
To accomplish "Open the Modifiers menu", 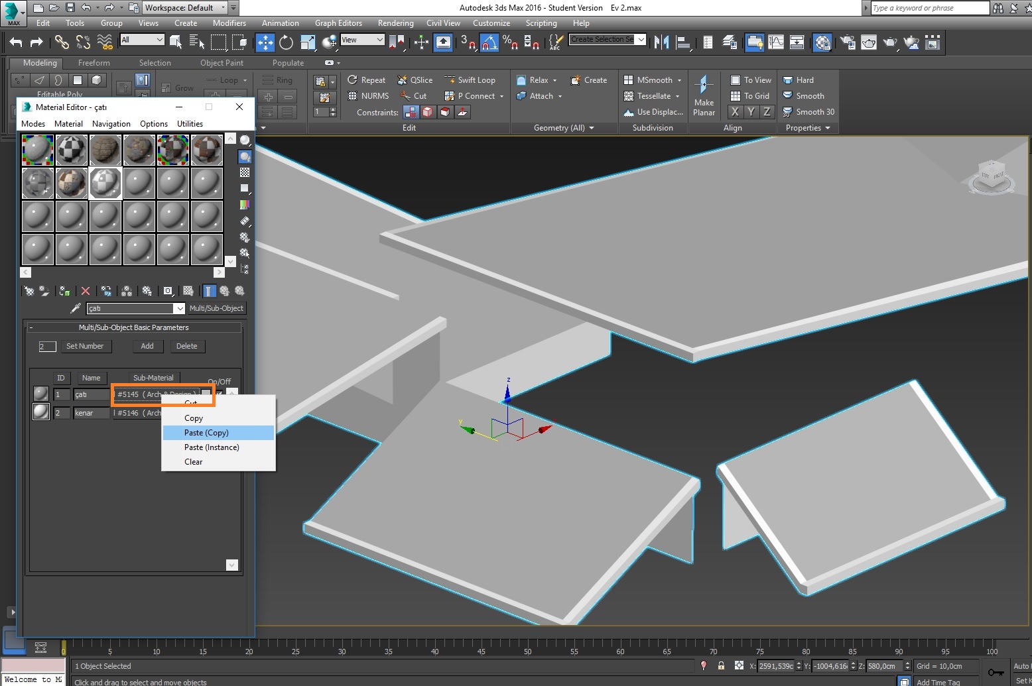I will (229, 23).
